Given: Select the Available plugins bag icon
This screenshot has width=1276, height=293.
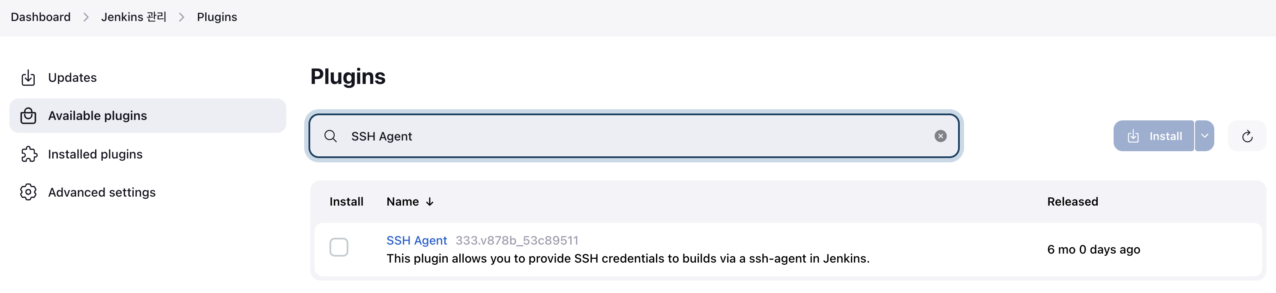Looking at the screenshot, I should [28, 116].
